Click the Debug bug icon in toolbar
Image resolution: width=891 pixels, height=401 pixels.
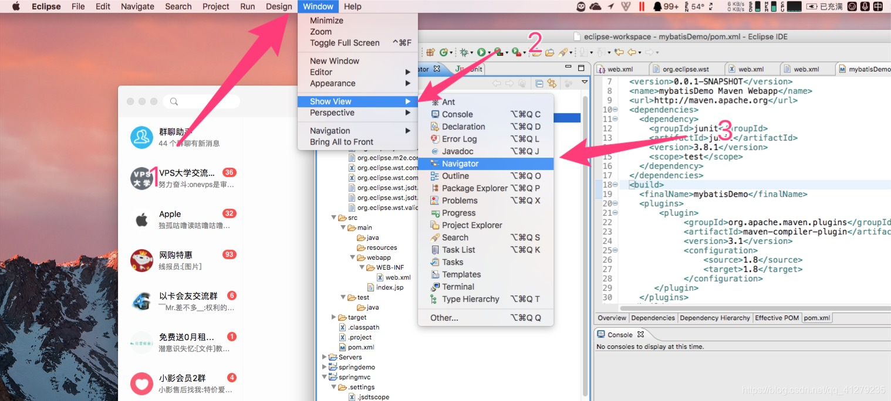pyautogui.click(x=464, y=52)
